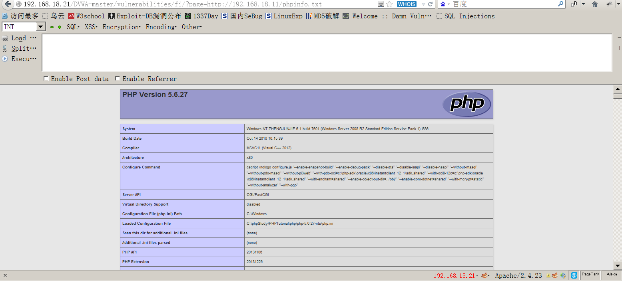Reload the page with the refresh icon

tap(430, 4)
